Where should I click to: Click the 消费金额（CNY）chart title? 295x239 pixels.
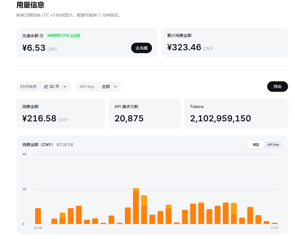point(38,145)
